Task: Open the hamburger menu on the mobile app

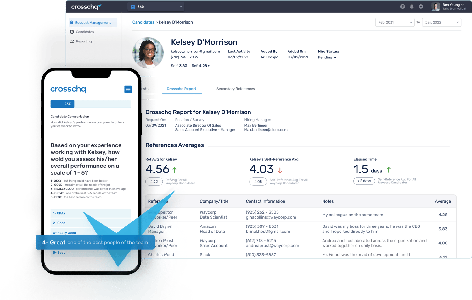Action: (x=128, y=90)
